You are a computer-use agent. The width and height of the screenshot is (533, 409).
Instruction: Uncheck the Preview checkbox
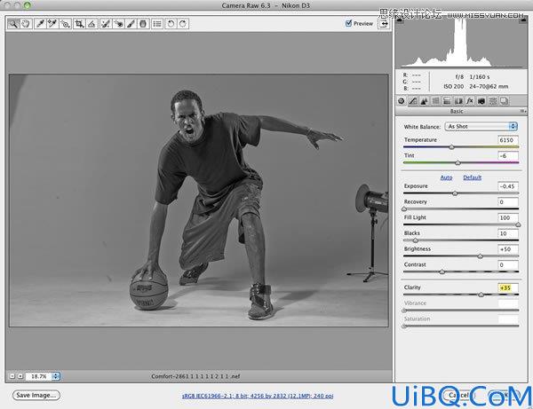tap(348, 23)
